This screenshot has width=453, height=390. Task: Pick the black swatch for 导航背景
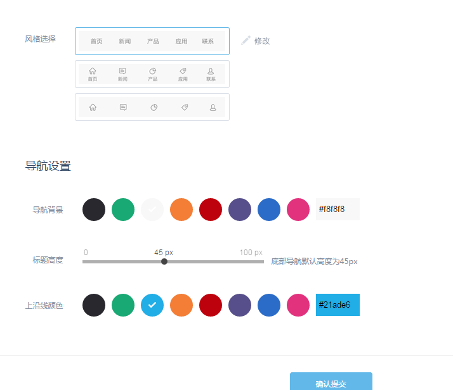pos(94,210)
